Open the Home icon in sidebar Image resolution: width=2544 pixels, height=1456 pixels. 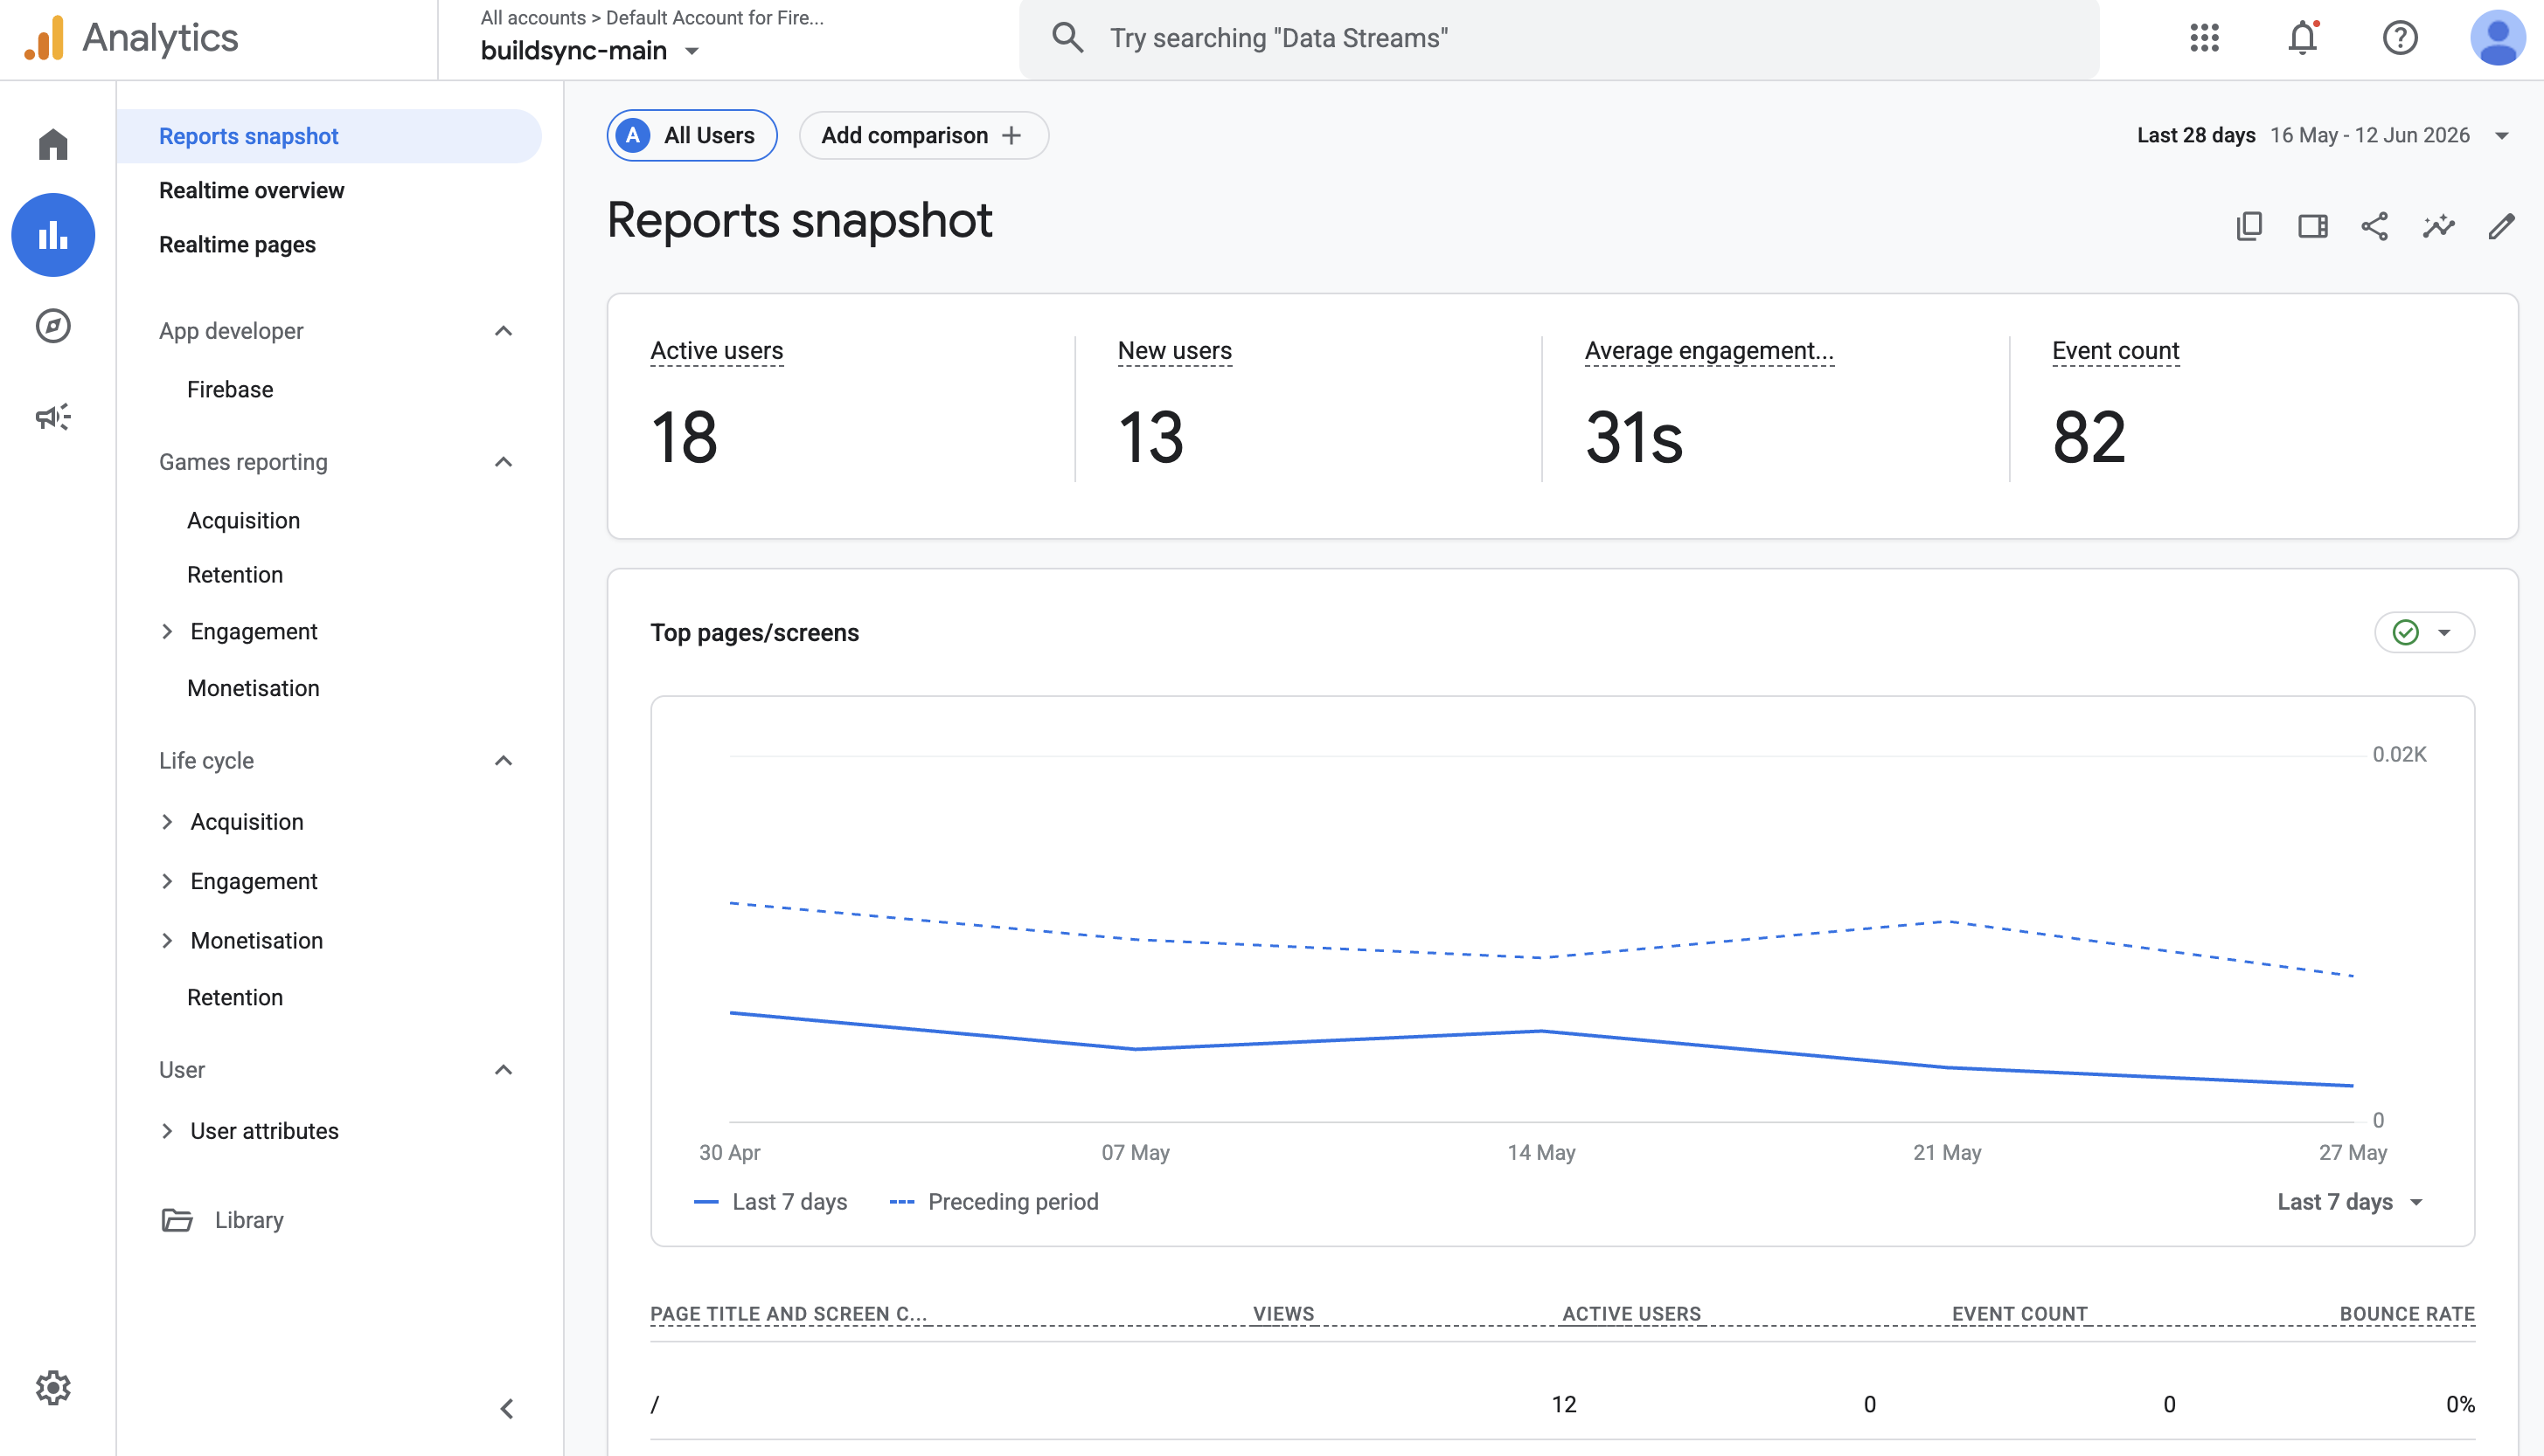(53, 144)
